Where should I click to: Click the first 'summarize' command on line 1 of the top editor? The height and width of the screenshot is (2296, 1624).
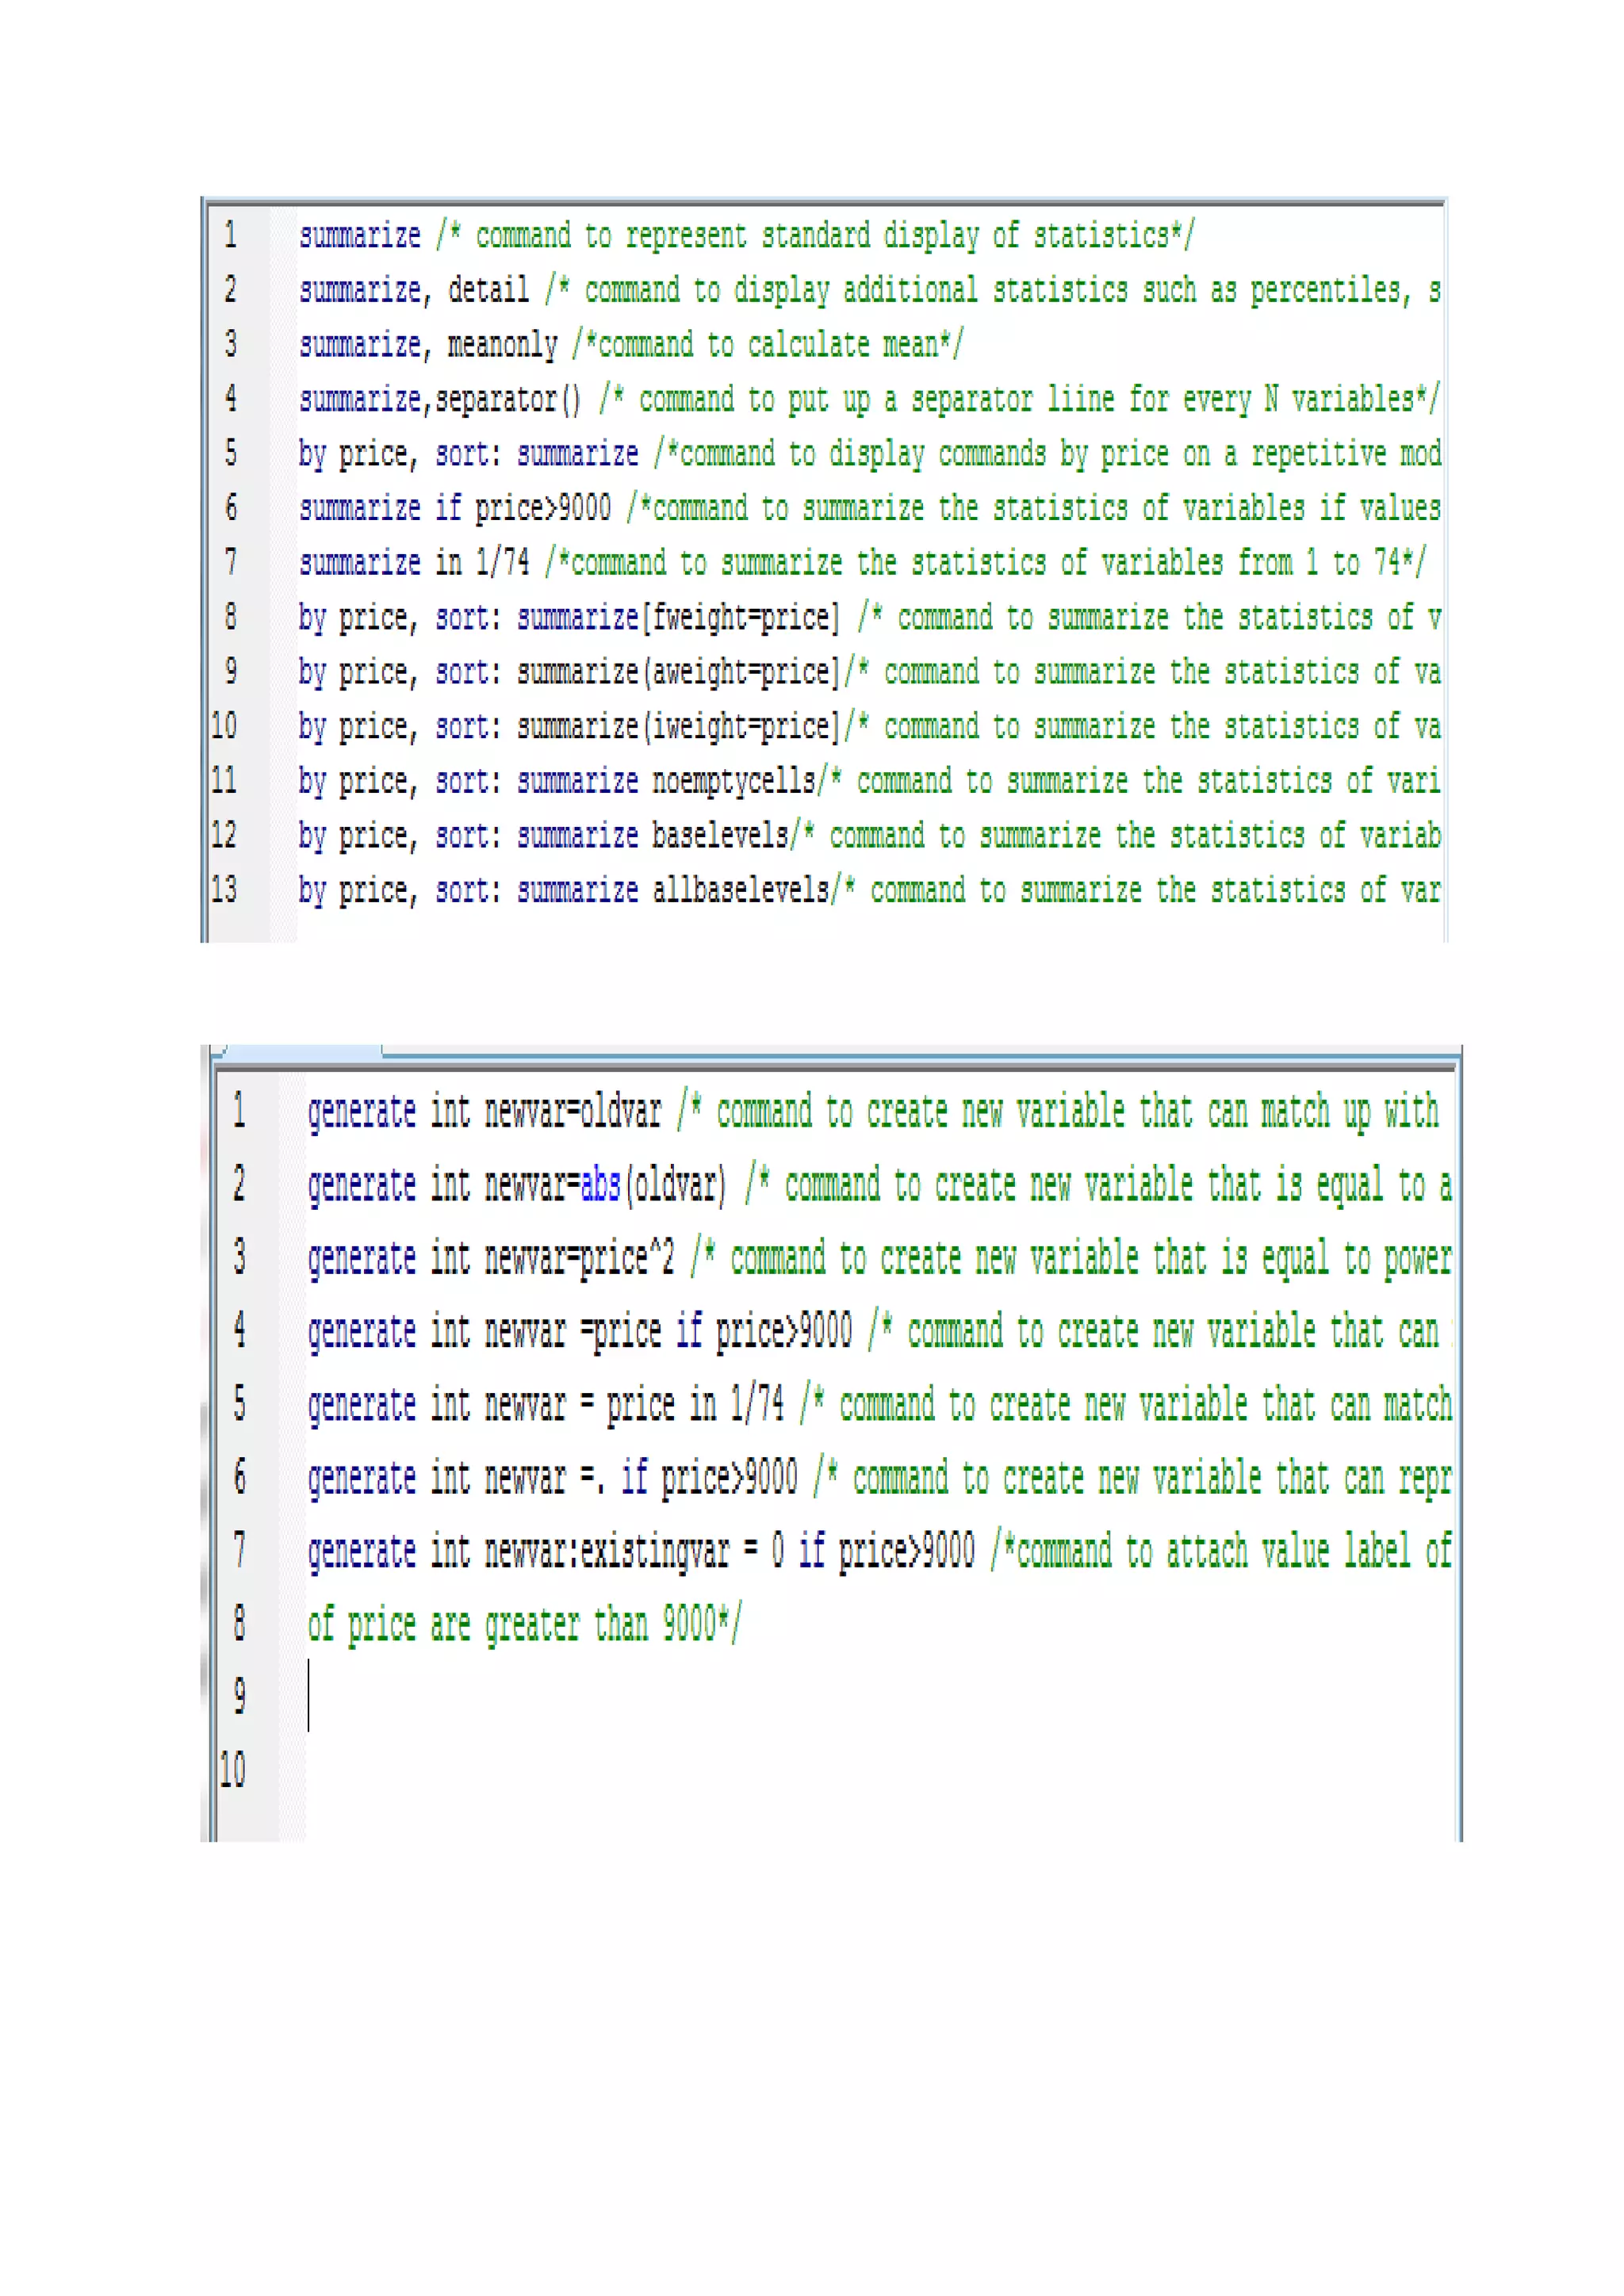pyautogui.click(x=360, y=236)
